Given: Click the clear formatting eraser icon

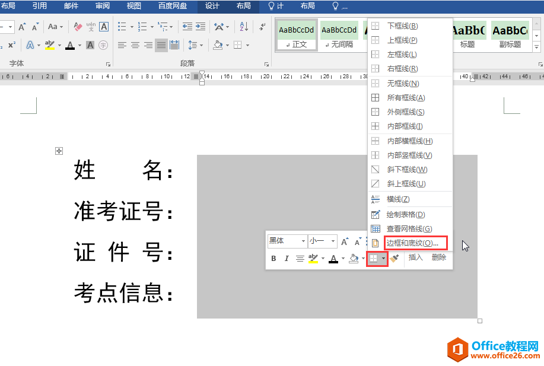Looking at the screenshot, I should click(78, 27).
